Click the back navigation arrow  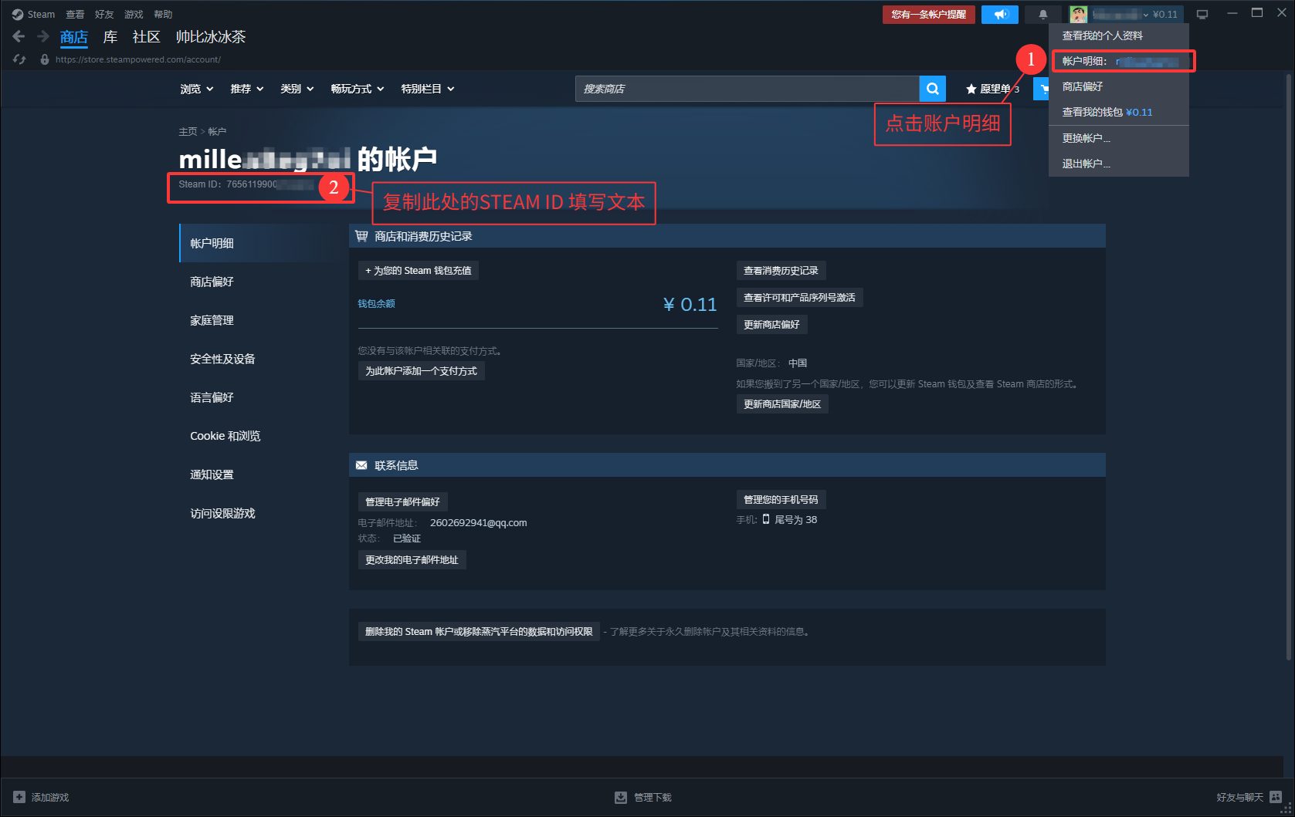tap(19, 36)
